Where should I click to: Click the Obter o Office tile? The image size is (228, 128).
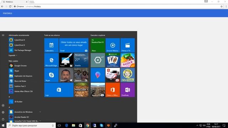pos(113,90)
